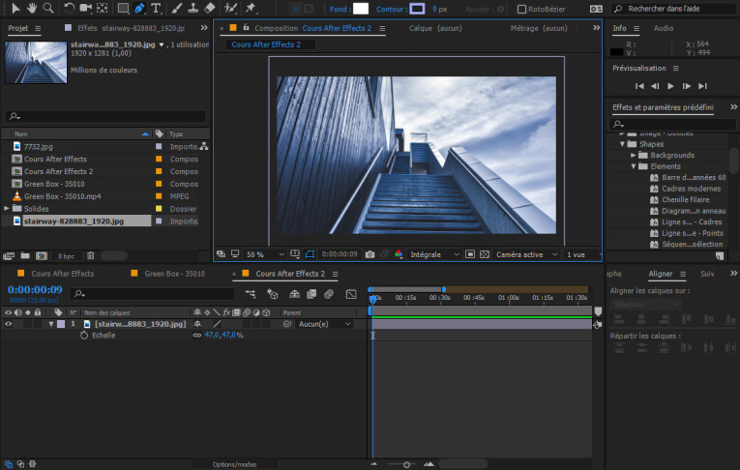Select the Type text tool
The height and width of the screenshot is (470, 740).
click(x=156, y=8)
